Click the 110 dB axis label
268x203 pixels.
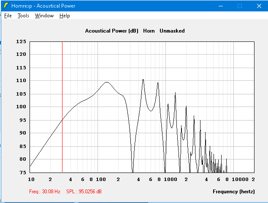tap(21, 80)
